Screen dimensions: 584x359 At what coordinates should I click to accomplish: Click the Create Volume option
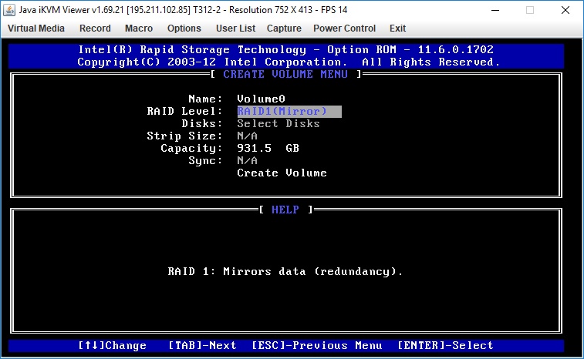point(282,173)
